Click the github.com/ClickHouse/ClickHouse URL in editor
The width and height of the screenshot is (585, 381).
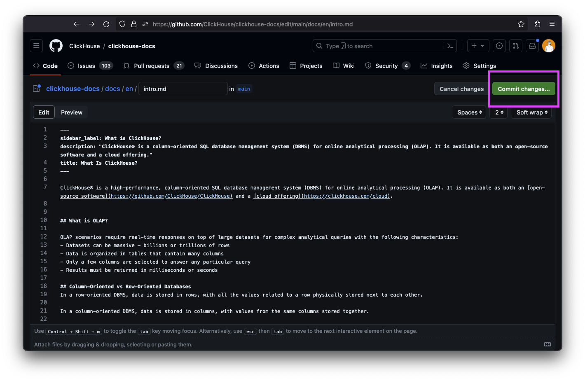tap(170, 196)
